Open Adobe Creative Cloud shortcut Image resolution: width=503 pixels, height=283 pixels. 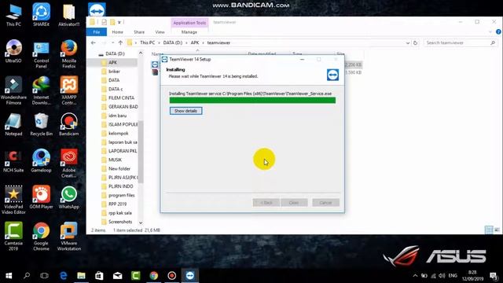click(x=68, y=164)
